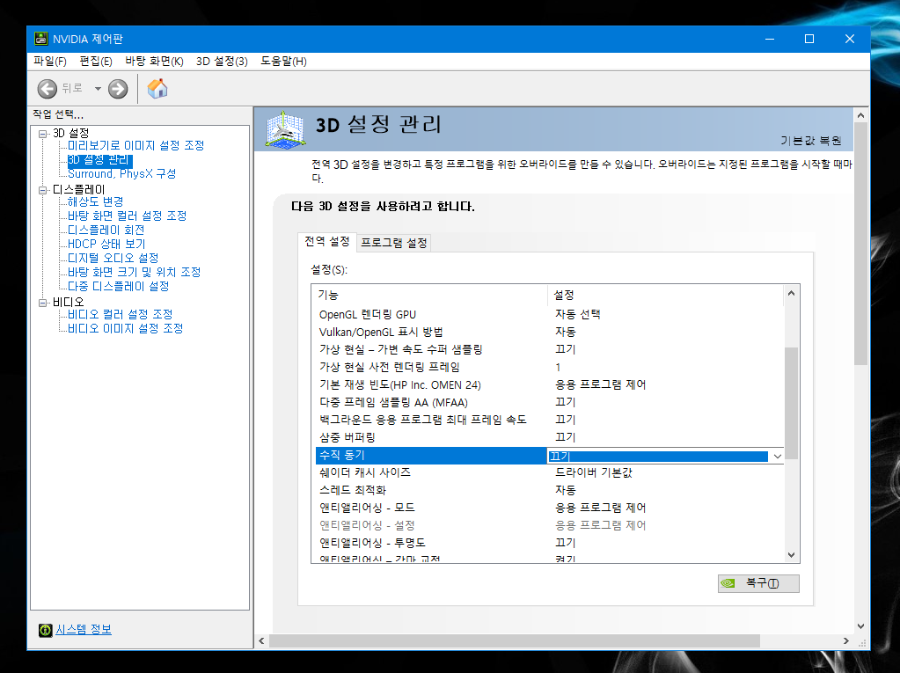This screenshot has height=673, width=900.
Task: Click main panel scroll up arrow
Action: pyautogui.click(x=860, y=115)
